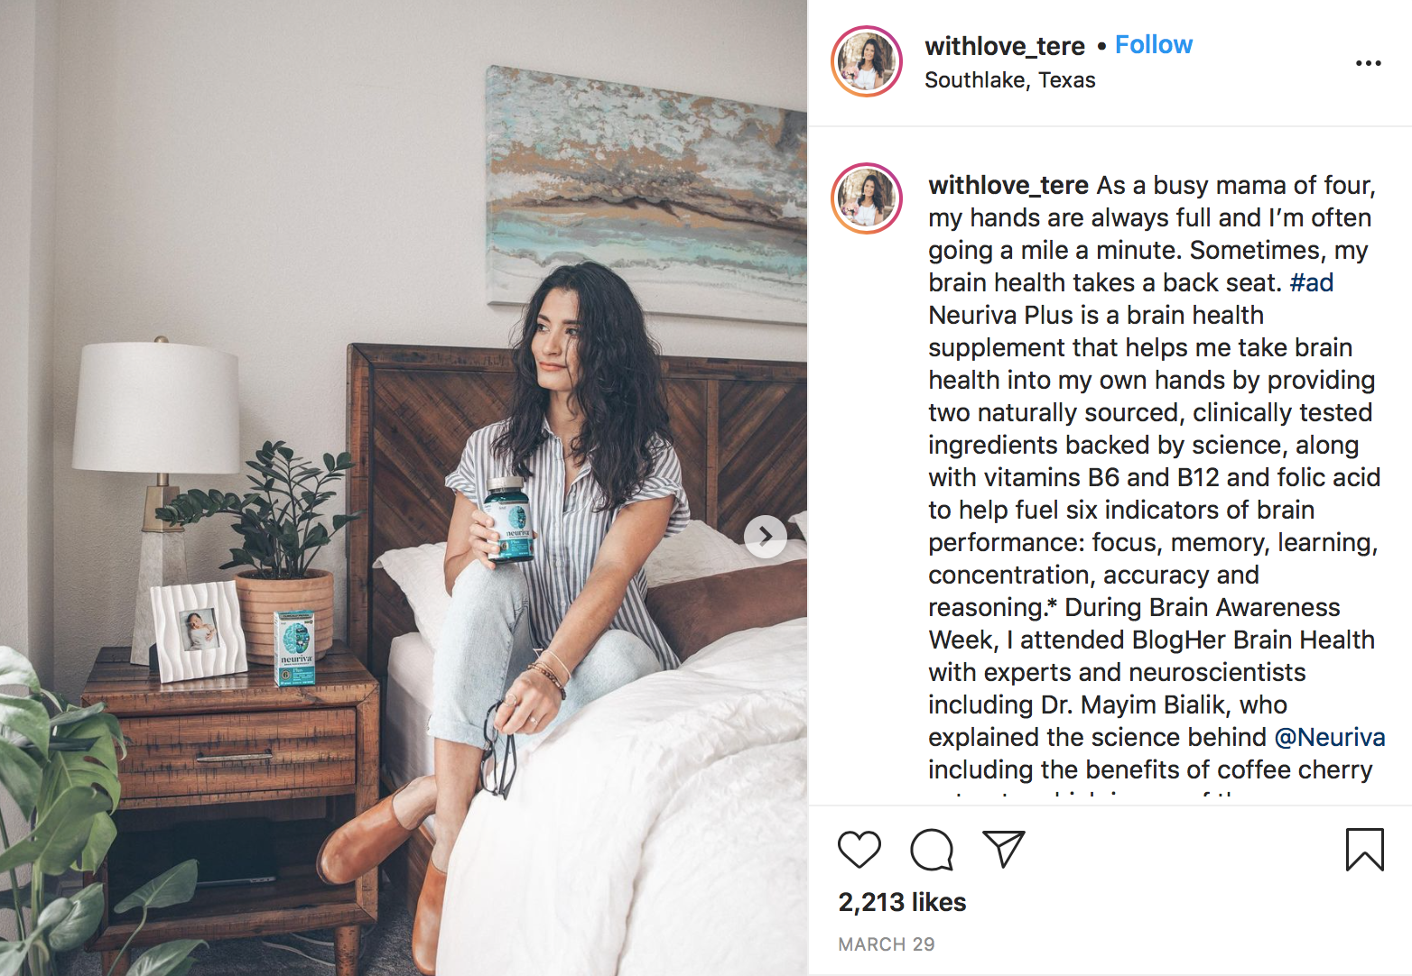Viewport: 1412px width, 976px height.
Task: Open the #ad hashtag
Action: 1312,282
